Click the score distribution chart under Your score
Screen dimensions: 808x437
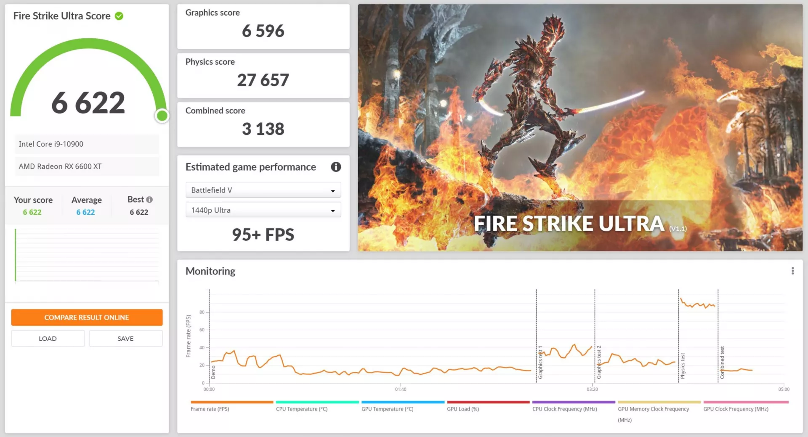[x=87, y=255]
